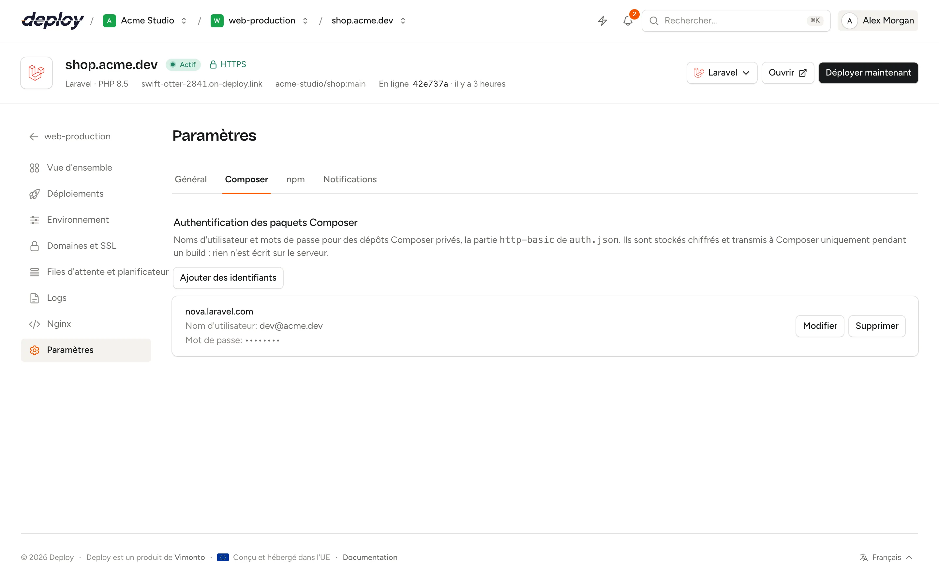Click Ajouter des identifiants
The image size is (939, 586).
pos(228,278)
